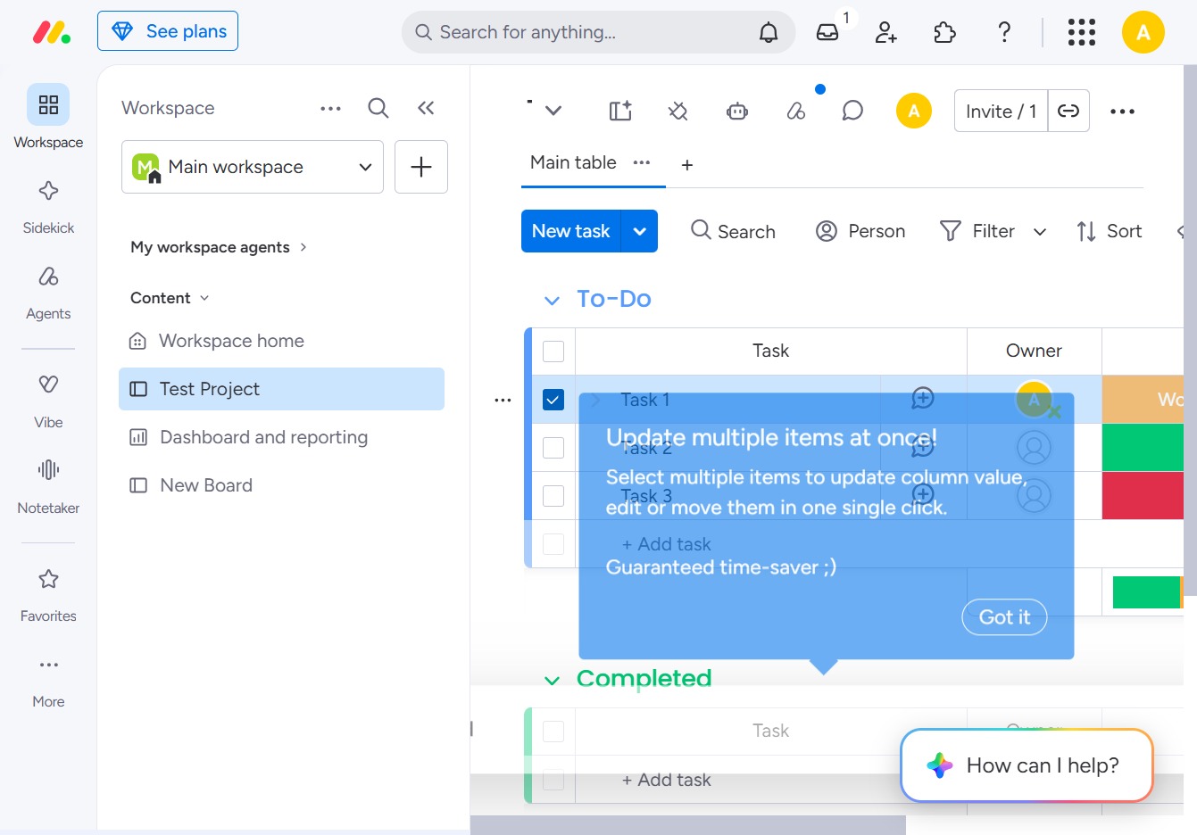
Task: Open the board agents icon with blue dot
Action: pyautogui.click(x=796, y=112)
